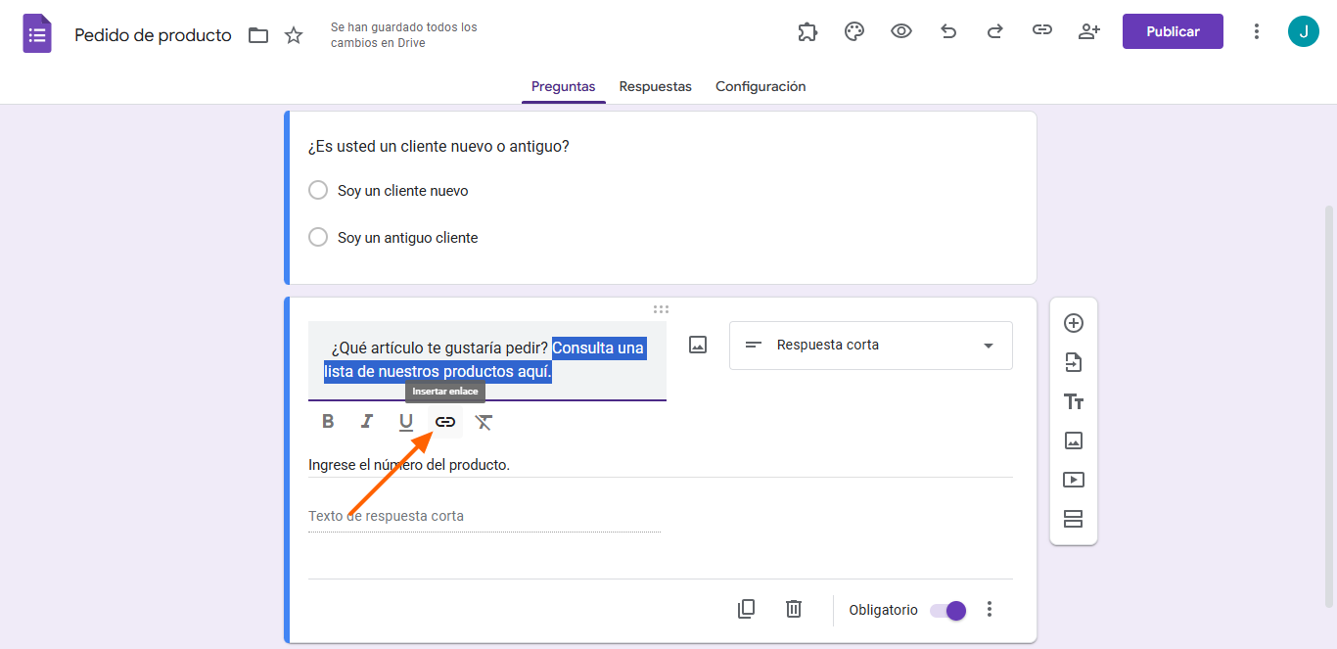Image resolution: width=1337 pixels, height=649 pixels.
Task: Remove formatting from selected text
Action: click(484, 422)
